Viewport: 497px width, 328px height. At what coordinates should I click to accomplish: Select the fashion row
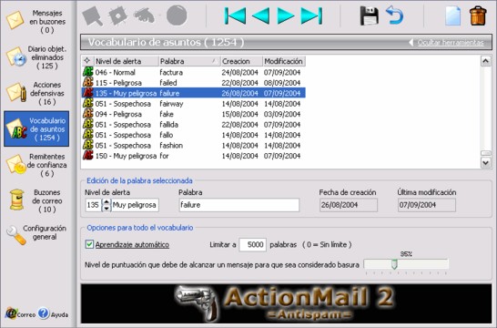[194, 146]
